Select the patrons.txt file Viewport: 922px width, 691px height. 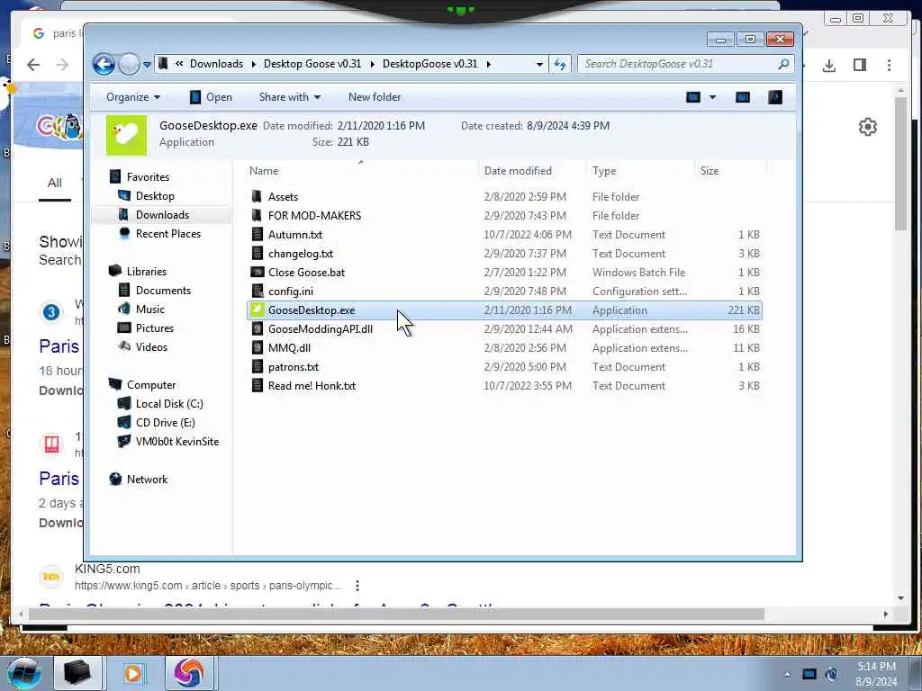pyautogui.click(x=294, y=367)
